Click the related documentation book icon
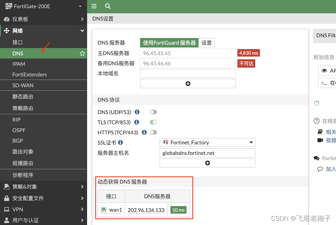The width and height of the screenshot is (336, 225). (320, 132)
